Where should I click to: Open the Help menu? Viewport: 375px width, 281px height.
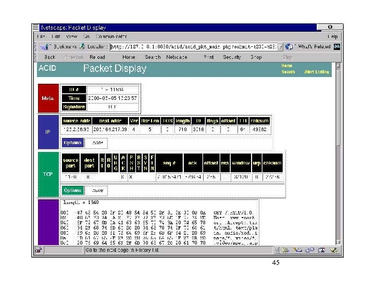pyautogui.click(x=333, y=36)
